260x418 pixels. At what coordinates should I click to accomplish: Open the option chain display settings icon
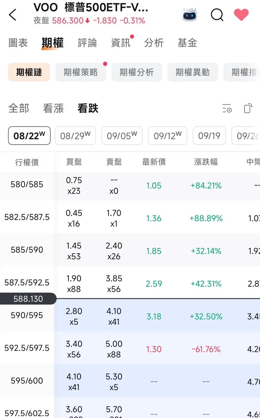[227, 108]
